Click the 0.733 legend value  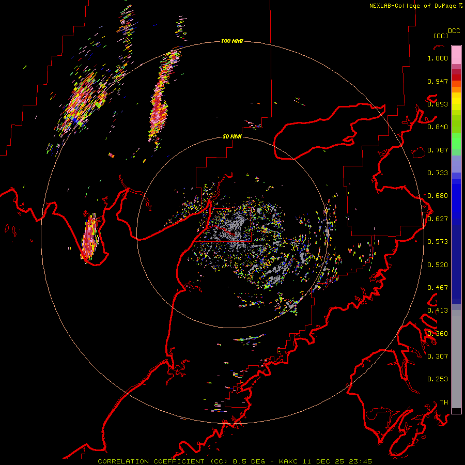point(438,173)
